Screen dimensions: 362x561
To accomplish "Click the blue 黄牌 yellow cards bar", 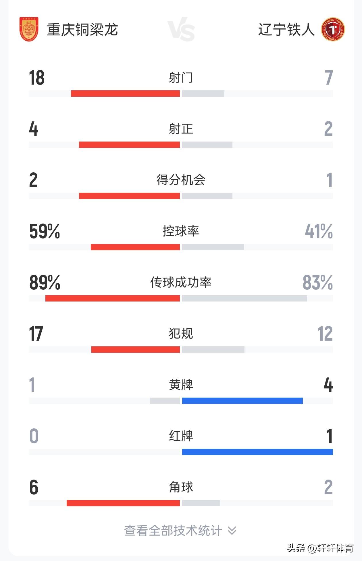I will pyautogui.click(x=242, y=401).
